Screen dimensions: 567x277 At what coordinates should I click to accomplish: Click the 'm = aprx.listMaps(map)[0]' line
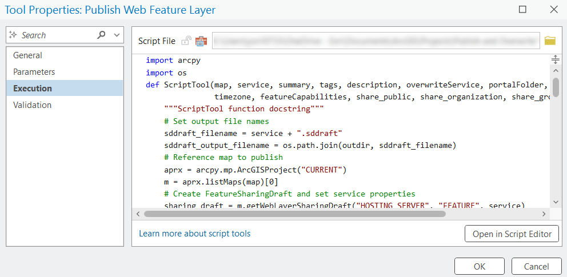(221, 181)
